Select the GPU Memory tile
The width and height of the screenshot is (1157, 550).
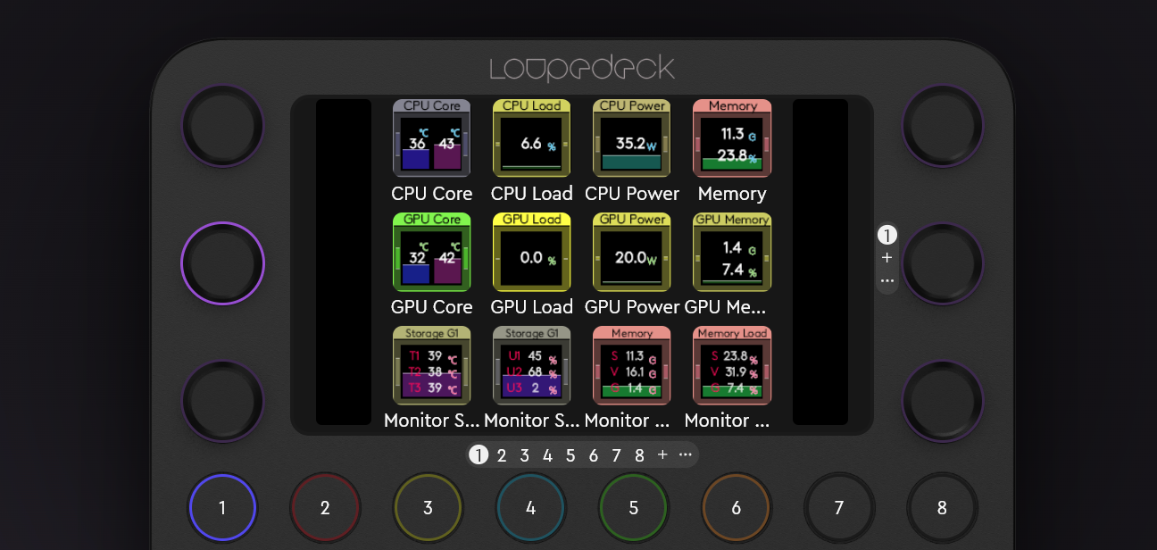[x=732, y=252]
